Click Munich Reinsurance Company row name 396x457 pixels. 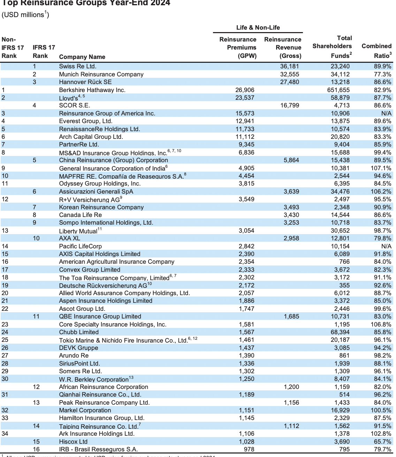click(x=101, y=74)
